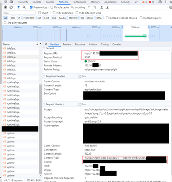Screen dimensions: 172x182
Task: Toggle Preserve log checkbox
Action: (x=31, y=7)
